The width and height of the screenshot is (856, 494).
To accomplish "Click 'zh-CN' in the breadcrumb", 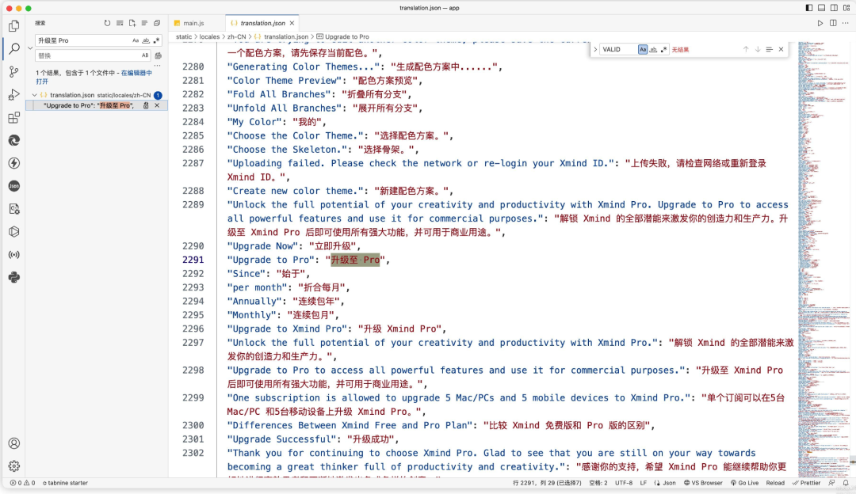I will point(236,36).
